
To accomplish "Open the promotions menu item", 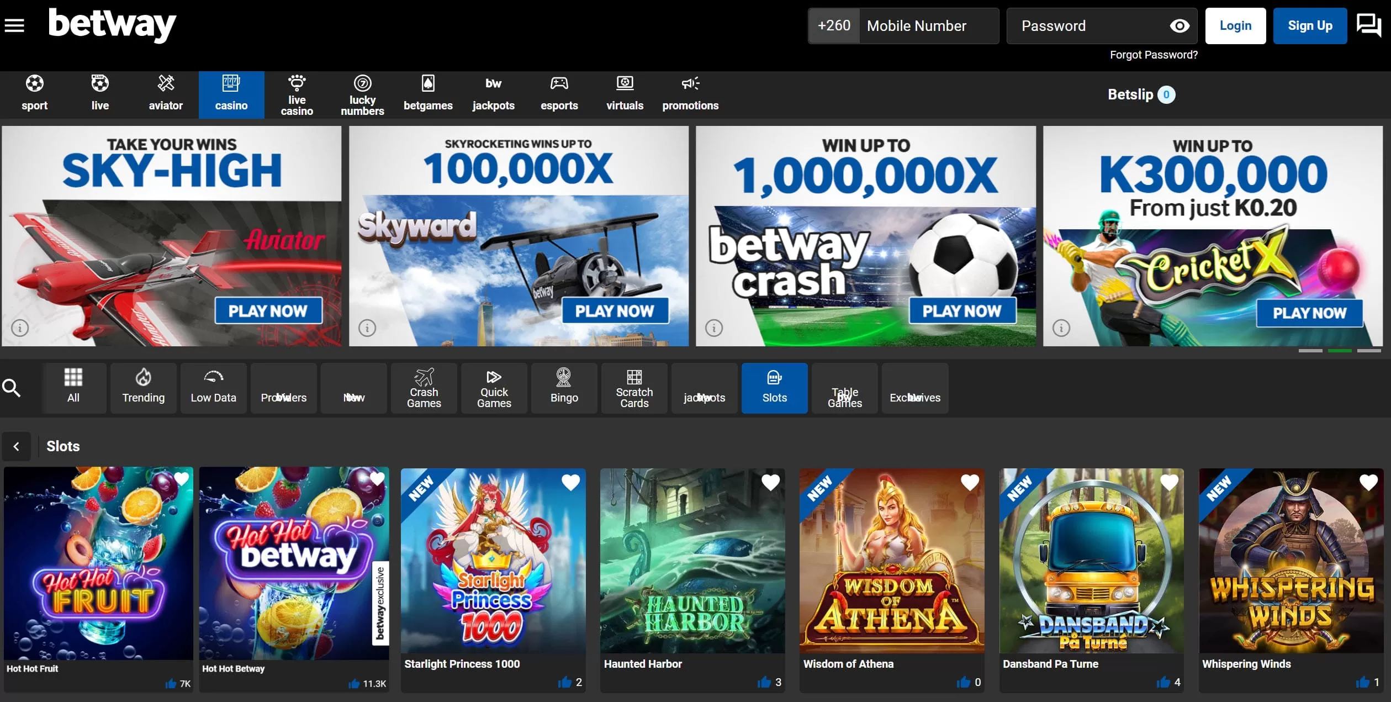I will [x=690, y=94].
